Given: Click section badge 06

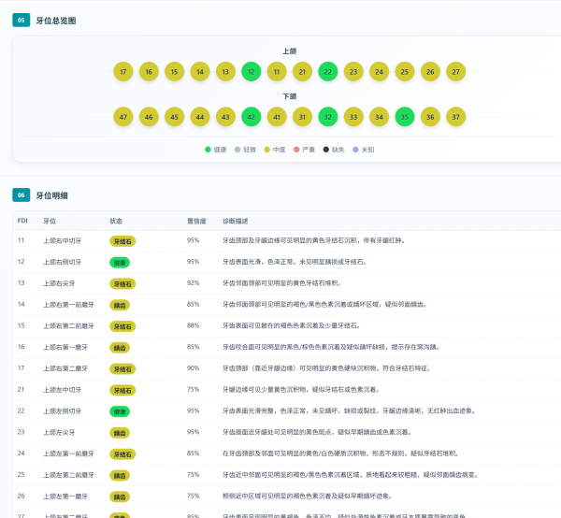Looking at the screenshot, I should [22, 195].
